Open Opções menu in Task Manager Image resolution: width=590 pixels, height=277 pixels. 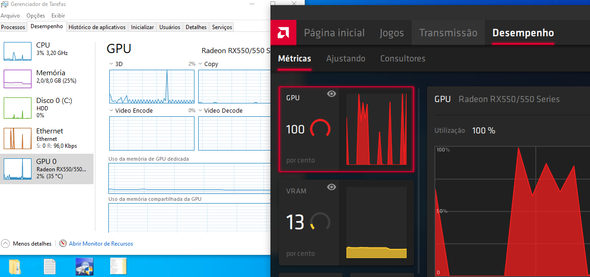36,16
